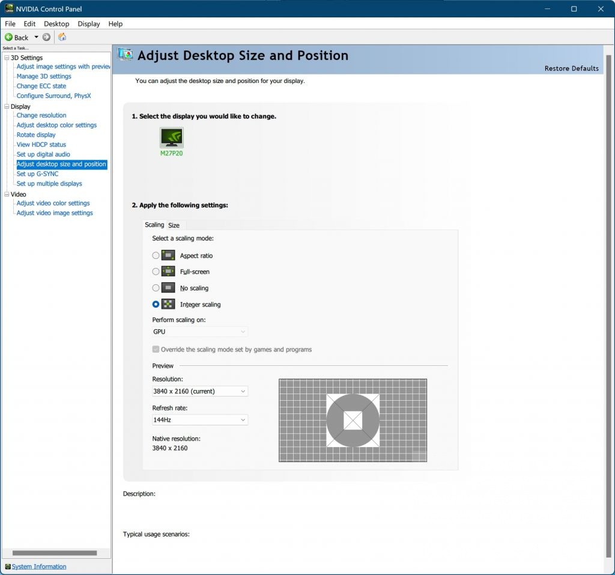Click the Full-screen scaling mode icon
The image size is (615, 575).
coord(168,272)
